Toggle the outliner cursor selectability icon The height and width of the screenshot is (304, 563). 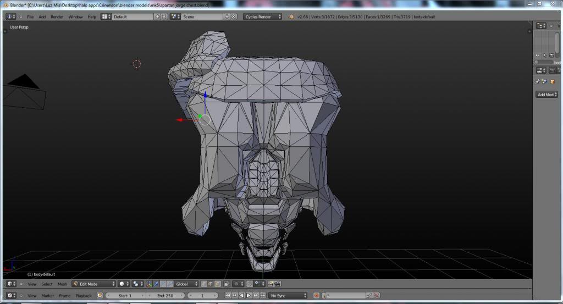click(545, 56)
